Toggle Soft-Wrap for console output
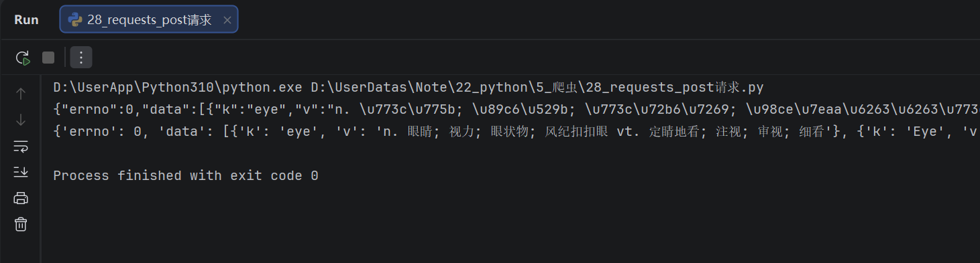The width and height of the screenshot is (980, 263). tap(21, 146)
